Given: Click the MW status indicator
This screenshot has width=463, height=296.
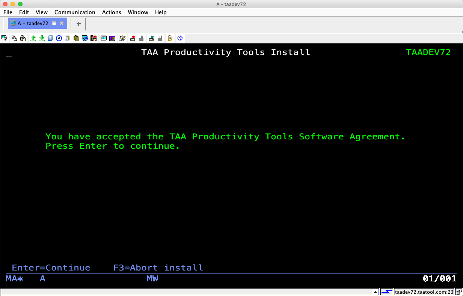Looking at the screenshot, I should (152, 278).
